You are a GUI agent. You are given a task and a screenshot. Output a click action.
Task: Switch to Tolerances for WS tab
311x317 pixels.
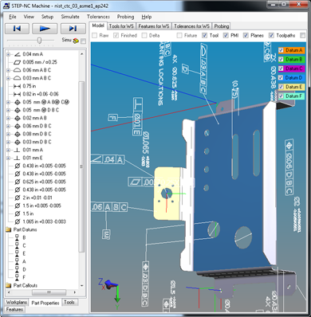(191, 26)
